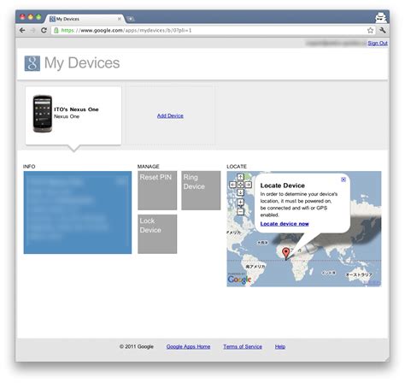
Task: Pan map left arrow
Action: click(x=232, y=185)
